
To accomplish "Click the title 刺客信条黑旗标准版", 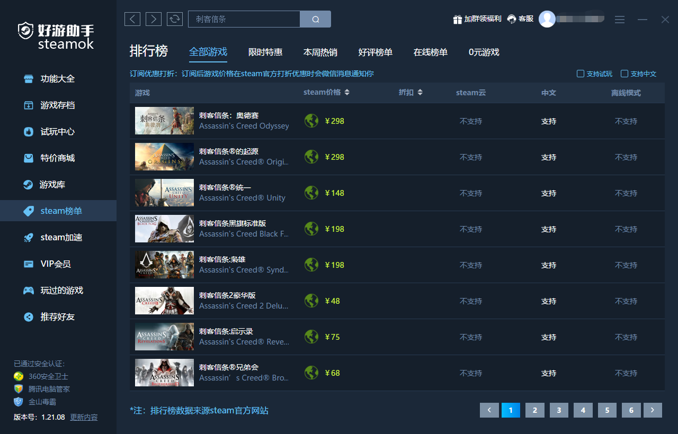I will 233,223.
